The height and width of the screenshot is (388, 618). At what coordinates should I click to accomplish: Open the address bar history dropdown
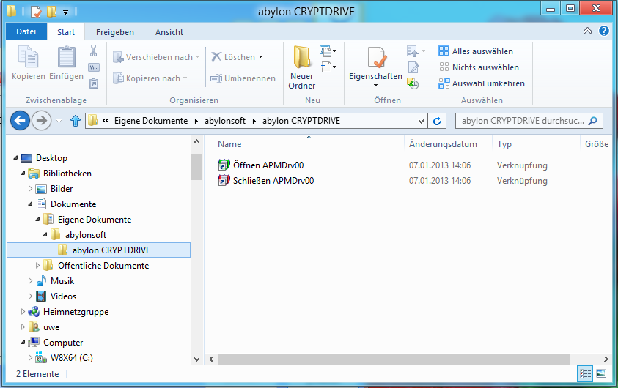pyautogui.click(x=421, y=122)
